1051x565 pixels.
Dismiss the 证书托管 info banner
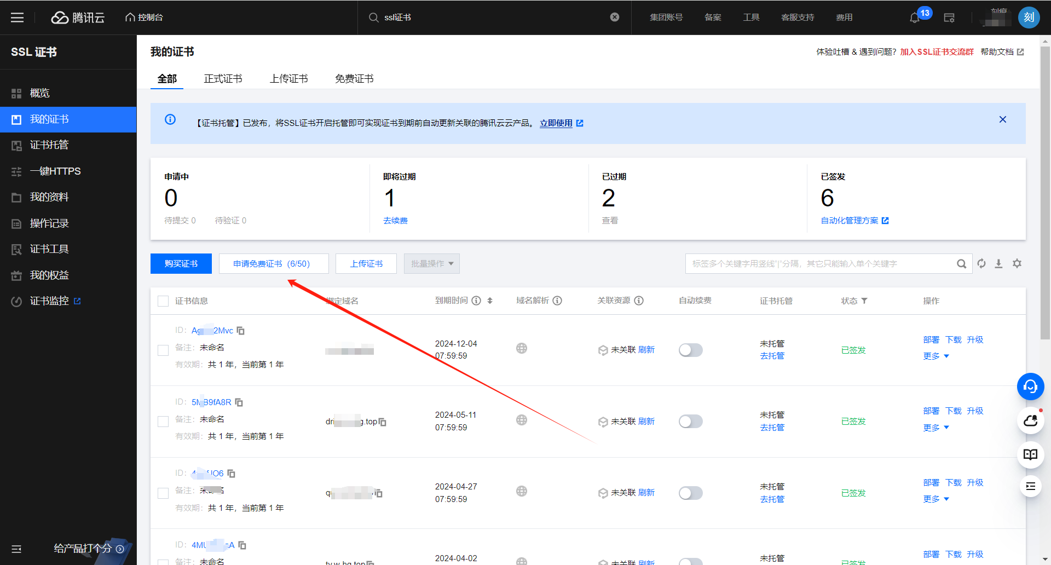click(x=1003, y=119)
